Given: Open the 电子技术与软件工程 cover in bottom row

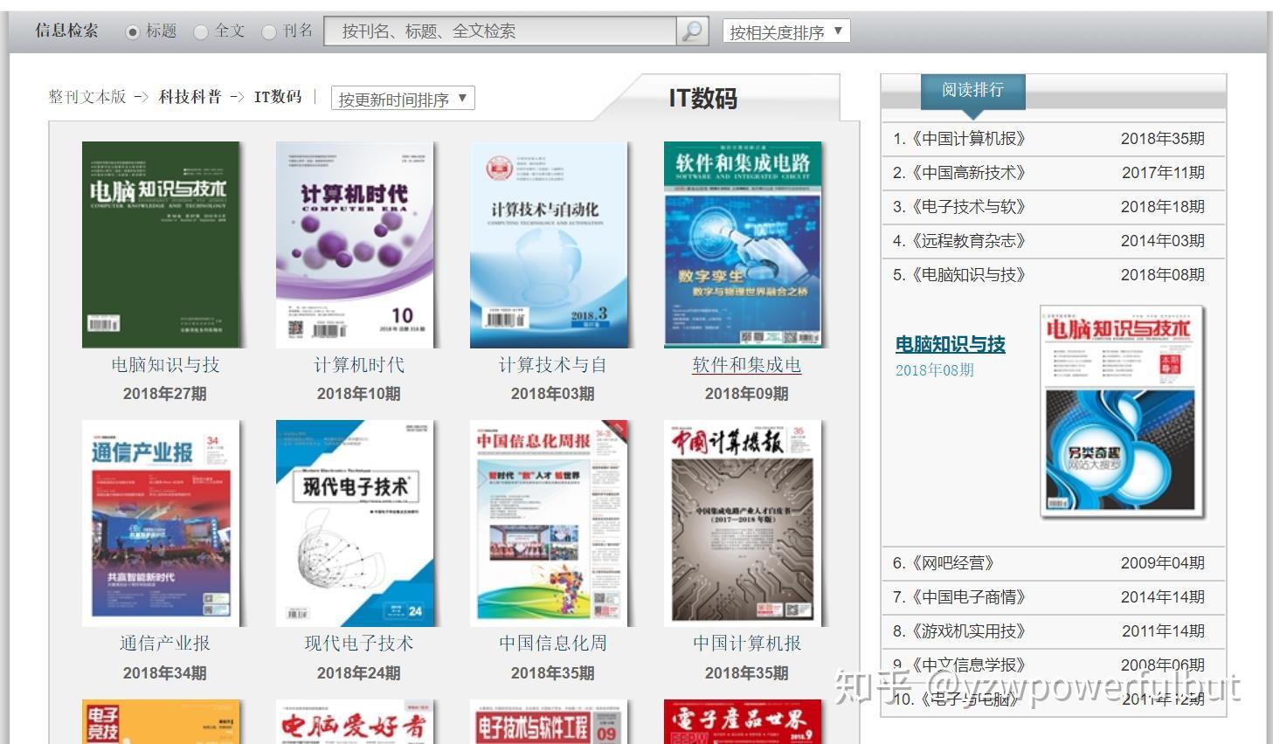Looking at the screenshot, I should click(549, 722).
